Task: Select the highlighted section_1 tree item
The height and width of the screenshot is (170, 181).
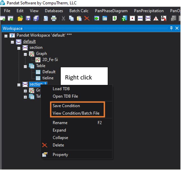Action: [x=38, y=84]
